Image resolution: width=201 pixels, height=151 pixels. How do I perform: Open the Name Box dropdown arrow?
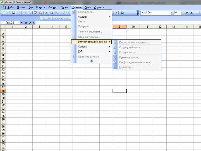(x=21, y=23)
